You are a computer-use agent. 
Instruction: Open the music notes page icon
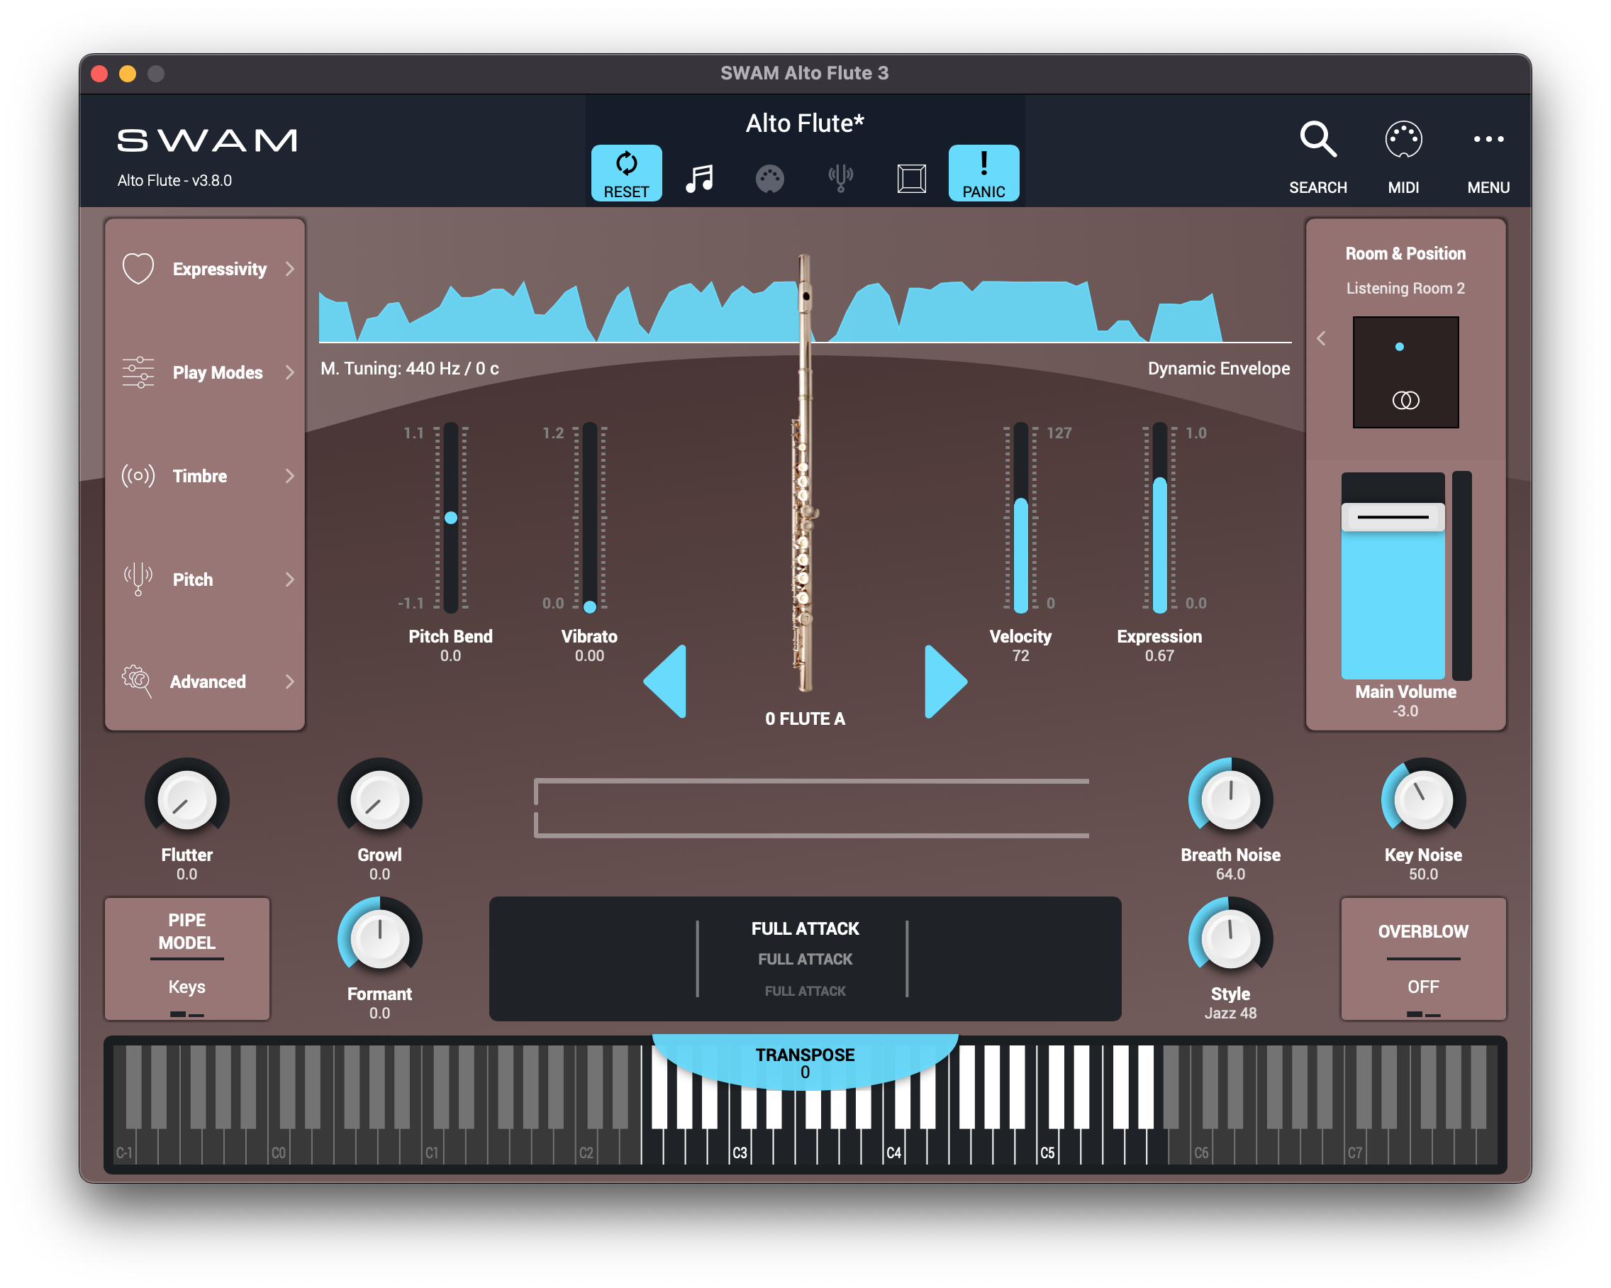699,179
